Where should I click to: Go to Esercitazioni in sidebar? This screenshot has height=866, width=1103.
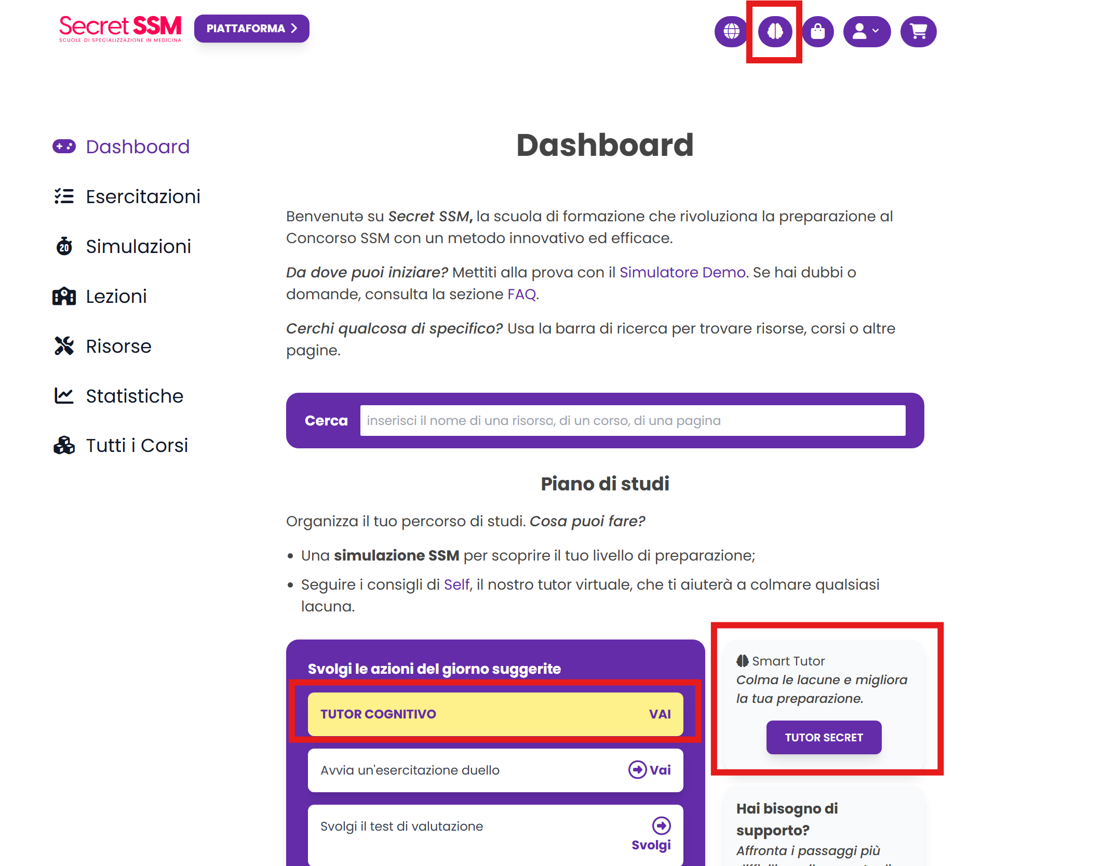coord(143,197)
